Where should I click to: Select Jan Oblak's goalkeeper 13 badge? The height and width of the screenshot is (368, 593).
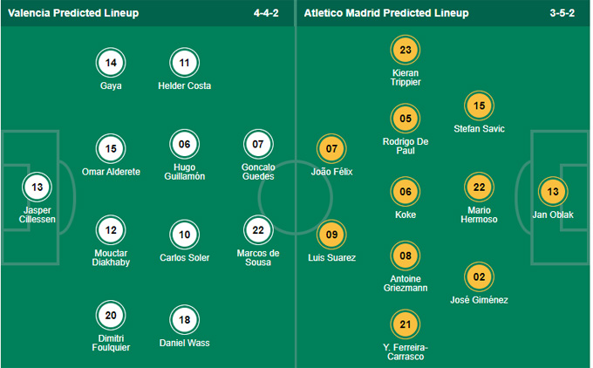pyautogui.click(x=553, y=191)
